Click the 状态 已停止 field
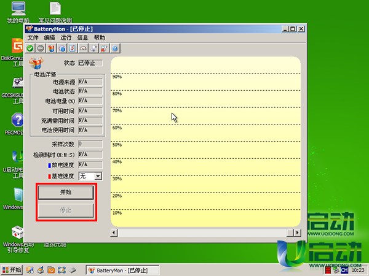This screenshot has height=276, width=369. coord(90,63)
